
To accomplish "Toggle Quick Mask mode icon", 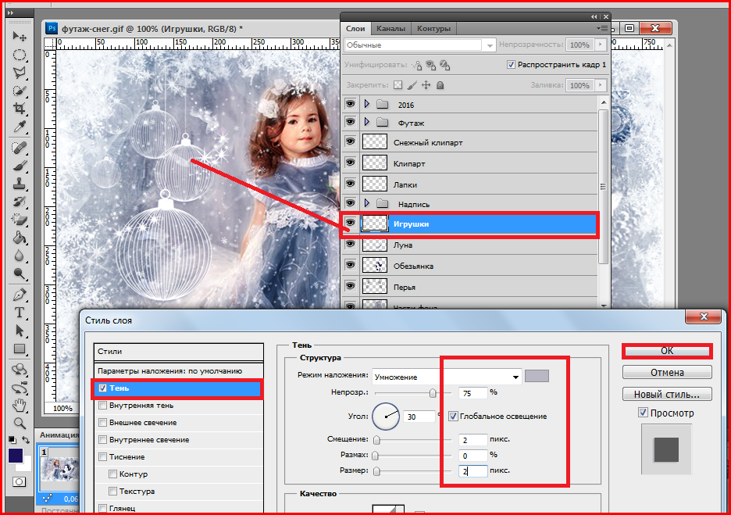I will coord(19,482).
